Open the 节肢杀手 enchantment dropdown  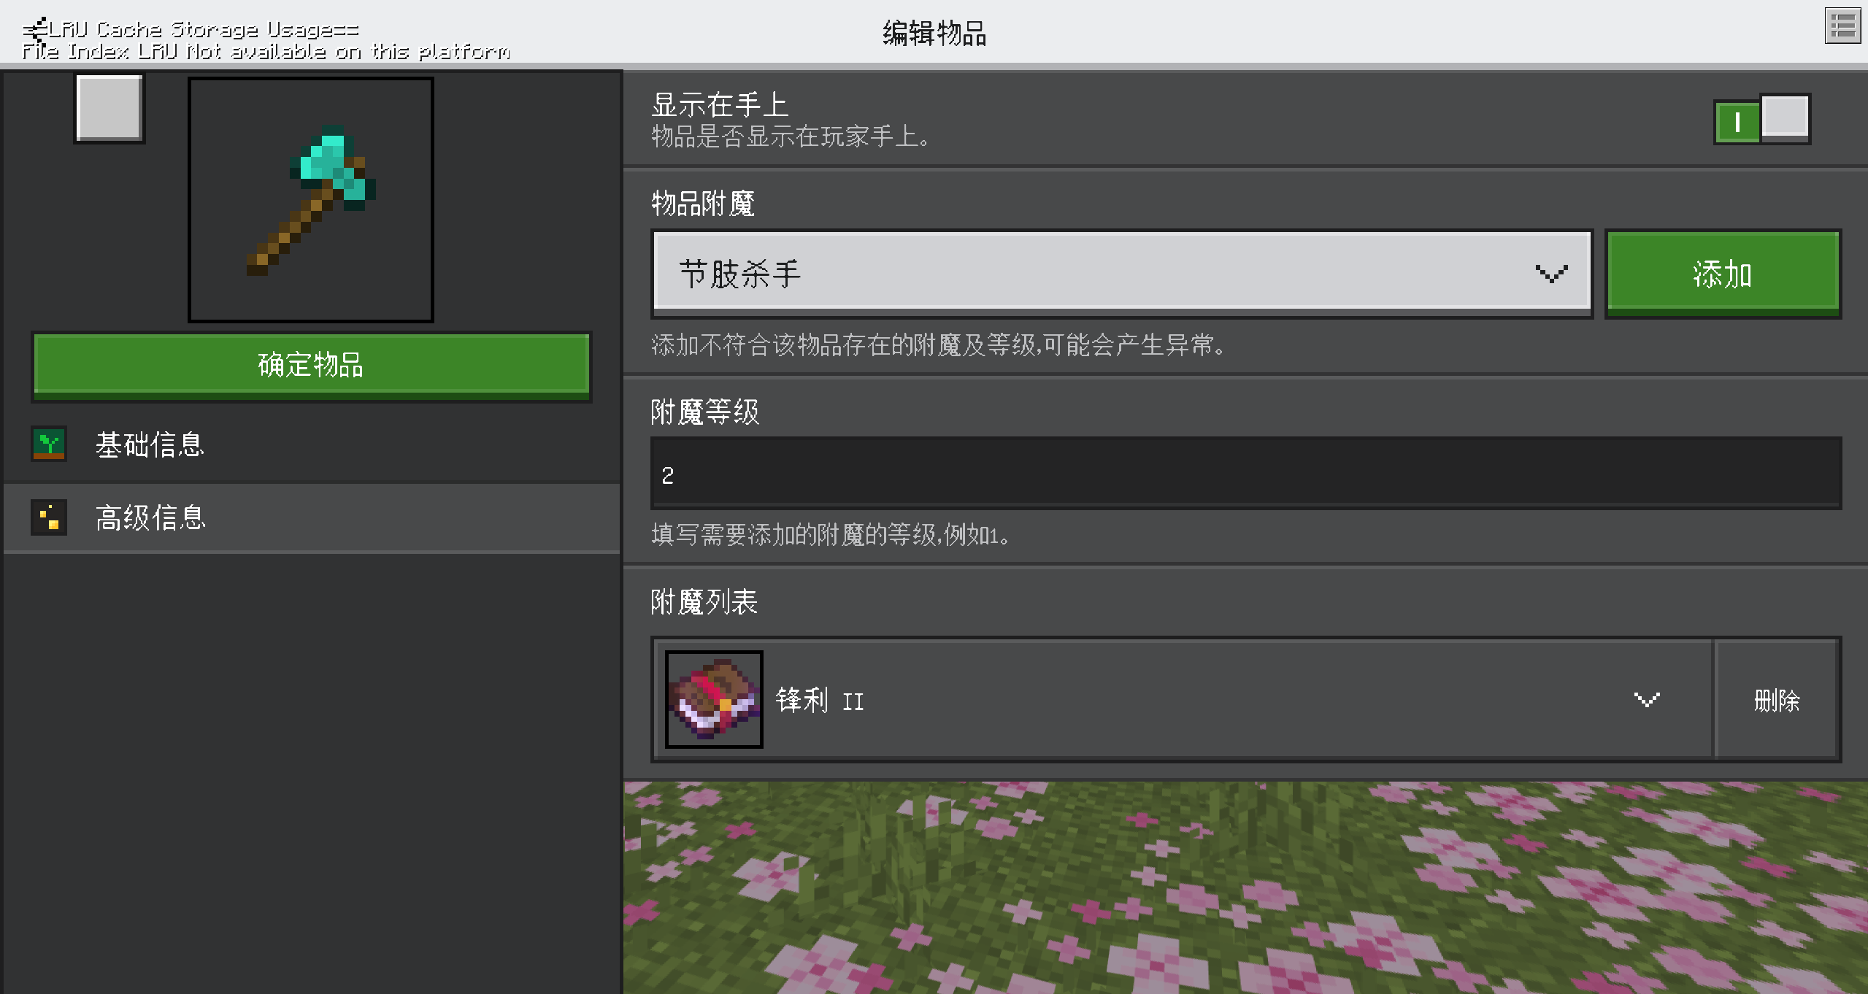click(x=1122, y=274)
